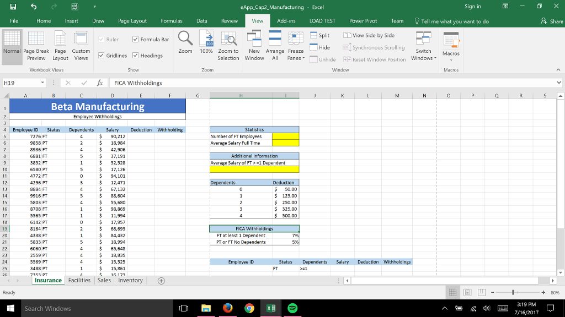The image size is (565, 317).
Task: Open the Facilities sheet tab
Action: point(79,280)
